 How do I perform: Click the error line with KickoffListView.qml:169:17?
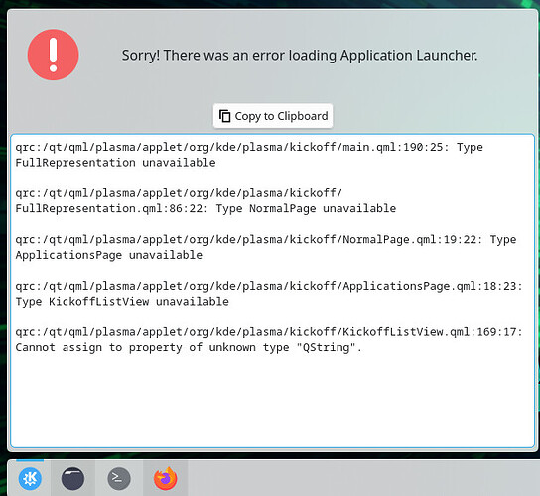[269, 332]
